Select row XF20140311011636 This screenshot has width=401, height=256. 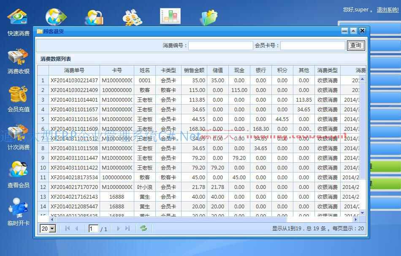click(x=198, y=119)
